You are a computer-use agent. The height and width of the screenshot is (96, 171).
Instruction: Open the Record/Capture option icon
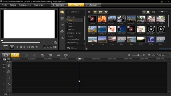[43, 55]
